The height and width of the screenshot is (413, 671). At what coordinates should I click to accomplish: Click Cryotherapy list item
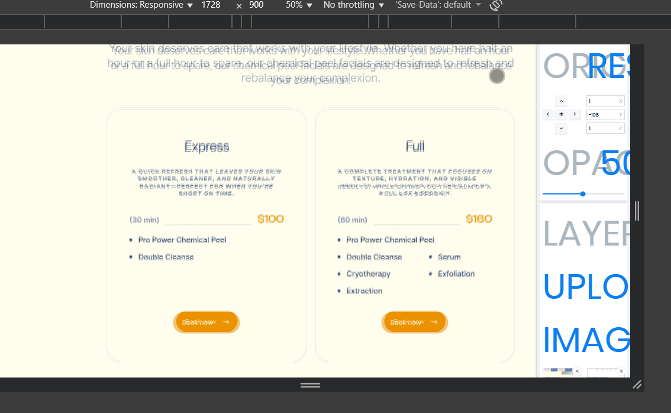(x=369, y=274)
